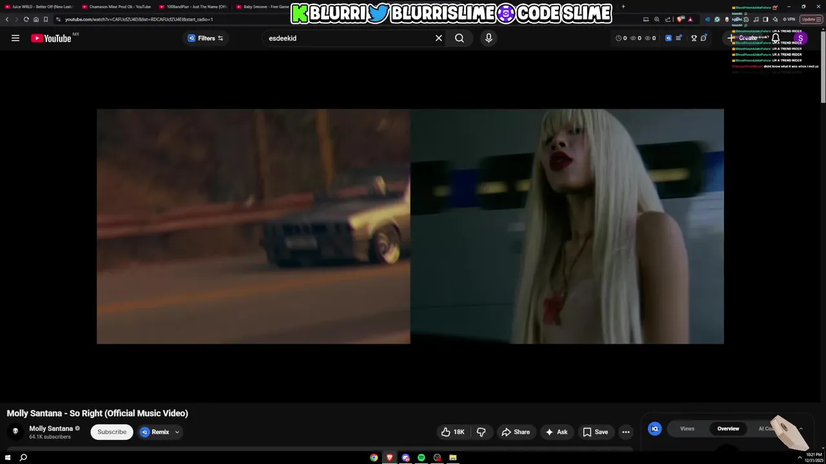Expand the Remix dropdown arrow

[177, 432]
